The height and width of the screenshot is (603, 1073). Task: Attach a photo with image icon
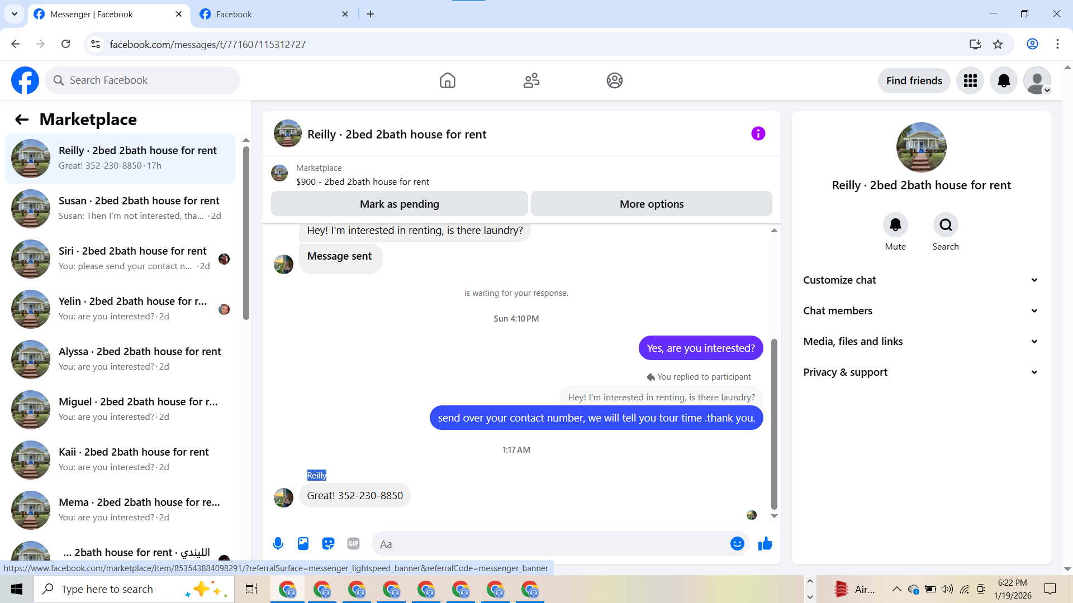point(303,543)
